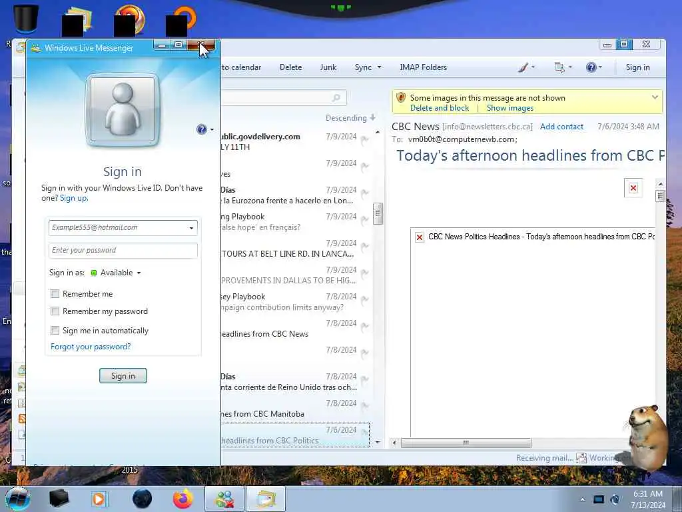Screen dimensions: 682x512
Task: Switch to Windows Live Mail taskbar button
Action: [x=266, y=499]
